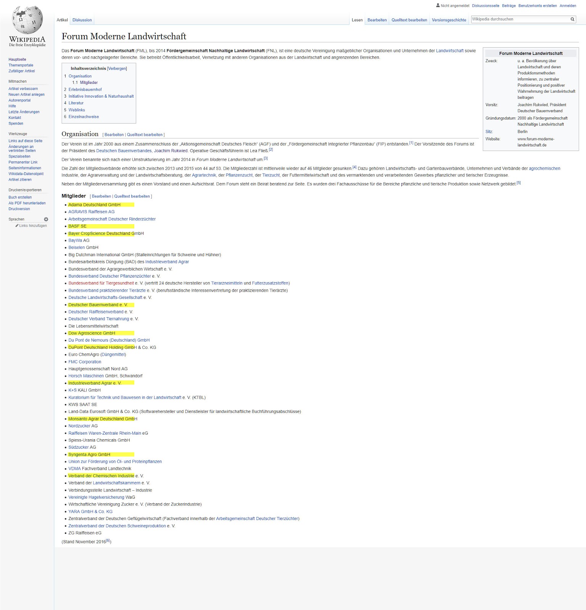Open the Quelltext bearbeiten tab

[x=409, y=20]
